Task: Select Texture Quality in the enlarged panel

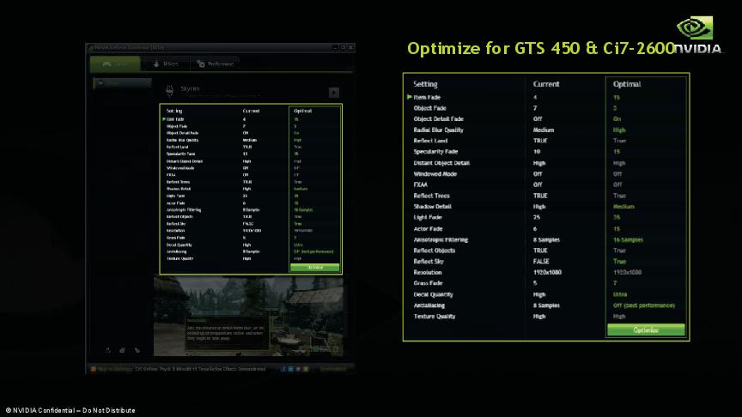Action: 435,317
